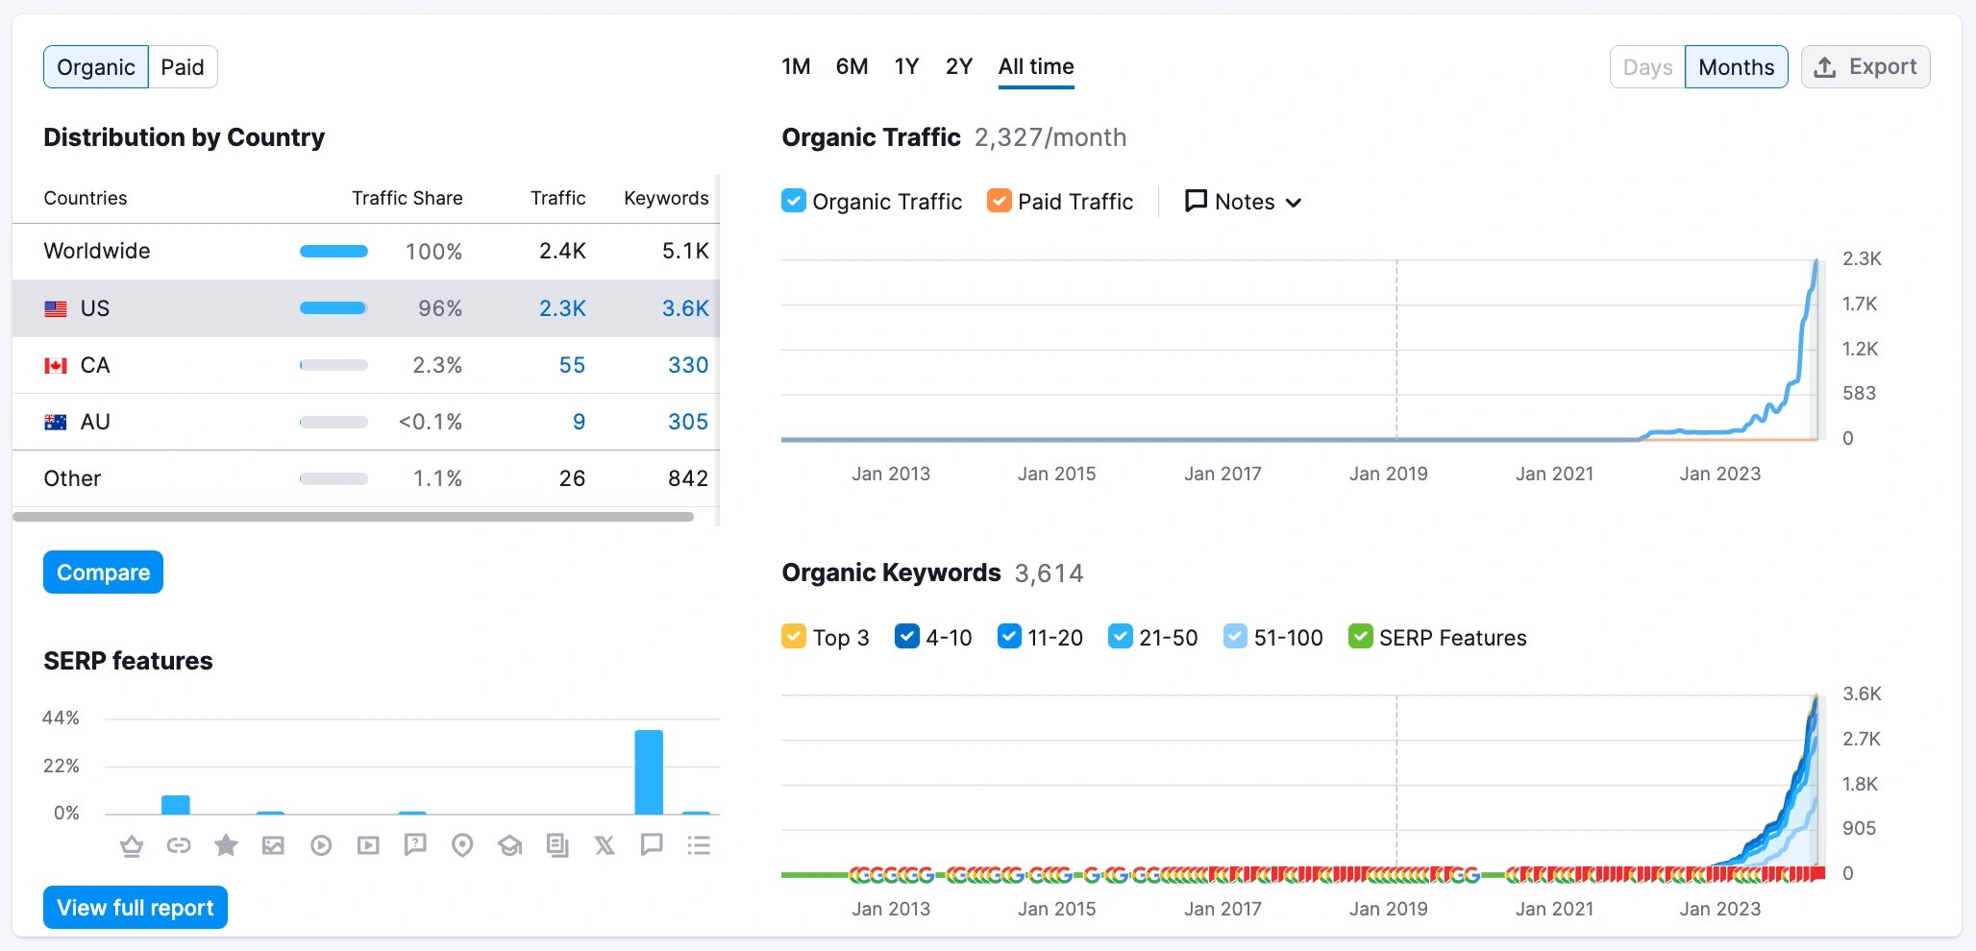Click the Canada flag icon
This screenshot has width=1976, height=951.
pyautogui.click(x=56, y=365)
